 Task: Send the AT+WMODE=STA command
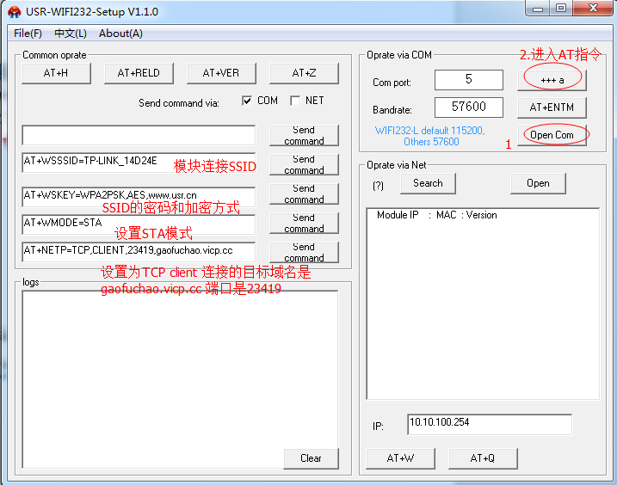pyautogui.click(x=304, y=224)
